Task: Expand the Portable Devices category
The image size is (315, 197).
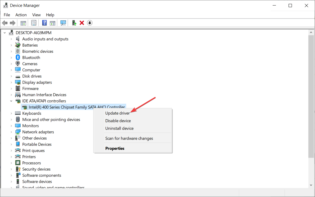Action: pyautogui.click(x=11, y=144)
